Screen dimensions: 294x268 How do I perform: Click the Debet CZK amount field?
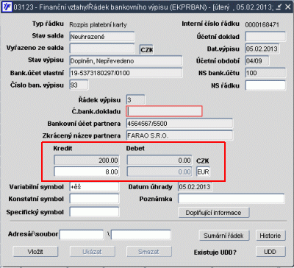(x=159, y=161)
